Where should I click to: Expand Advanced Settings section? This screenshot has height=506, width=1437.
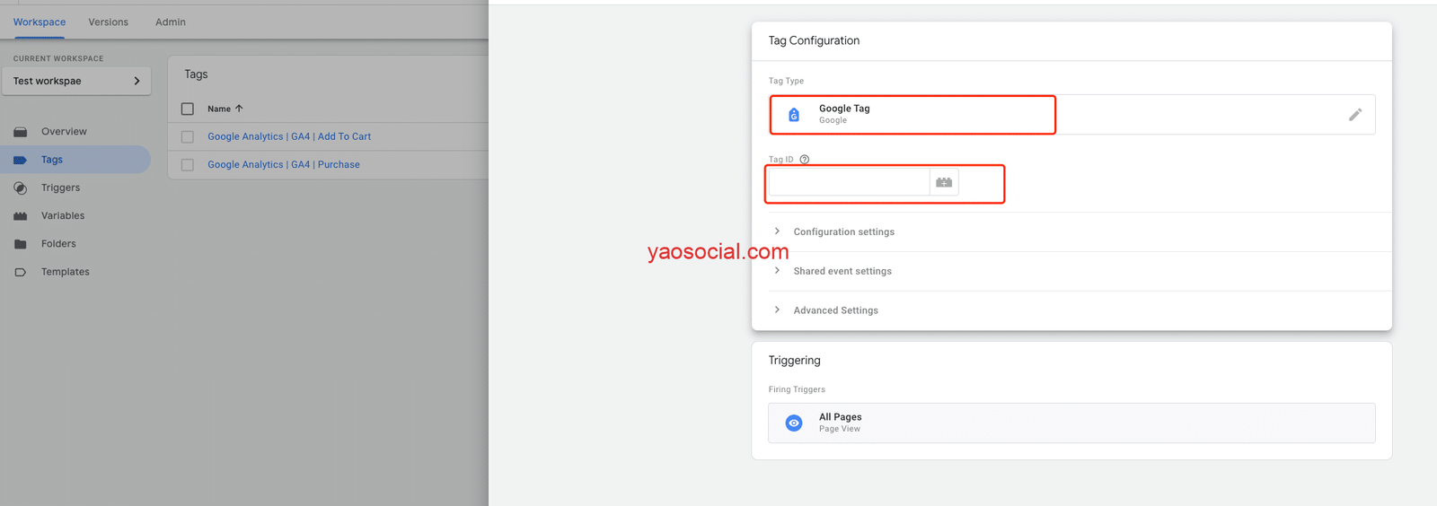pyautogui.click(x=835, y=310)
